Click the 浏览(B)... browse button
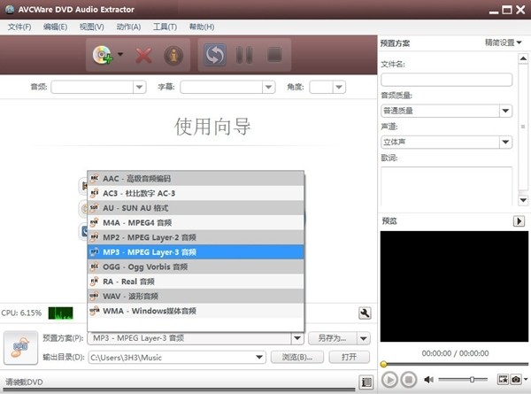Image resolution: width=531 pixels, height=394 pixels. [296, 357]
